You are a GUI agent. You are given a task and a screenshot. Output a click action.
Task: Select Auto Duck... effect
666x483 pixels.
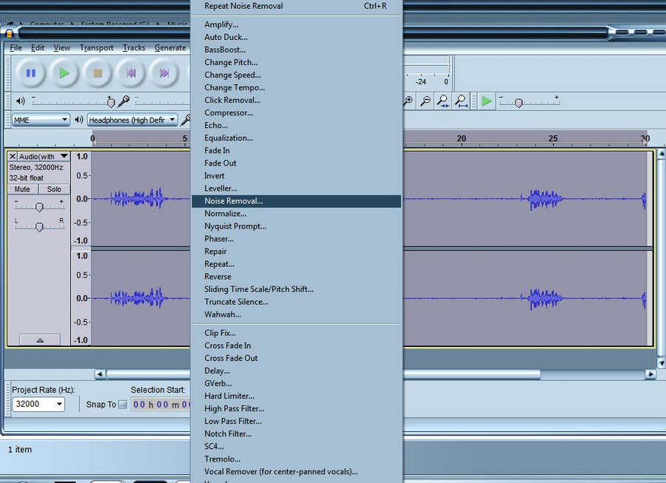pyautogui.click(x=296, y=37)
